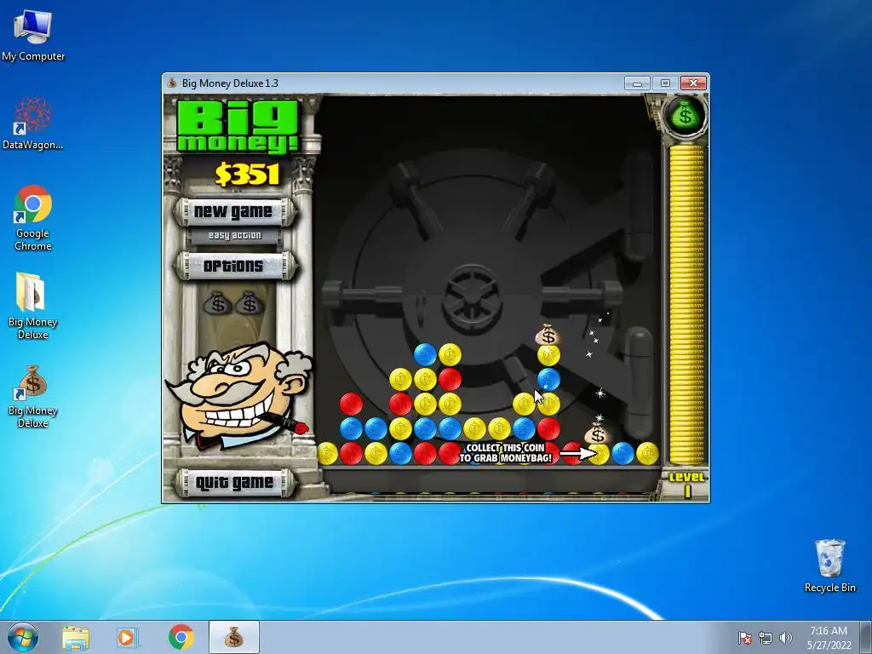Screen dimensions: 872x654
Task: Open the network tray icon
Action: click(x=766, y=638)
